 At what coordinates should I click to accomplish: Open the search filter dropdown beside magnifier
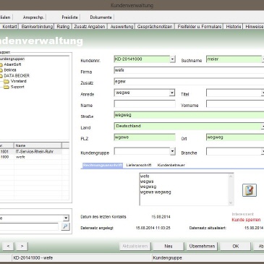66,218
